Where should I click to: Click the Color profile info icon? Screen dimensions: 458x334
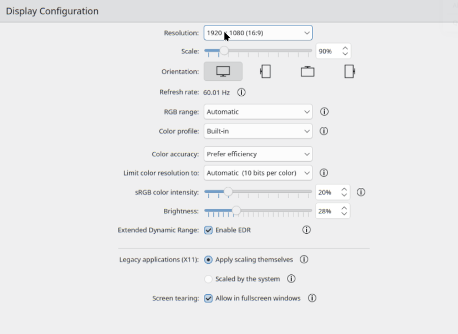[324, 131]
